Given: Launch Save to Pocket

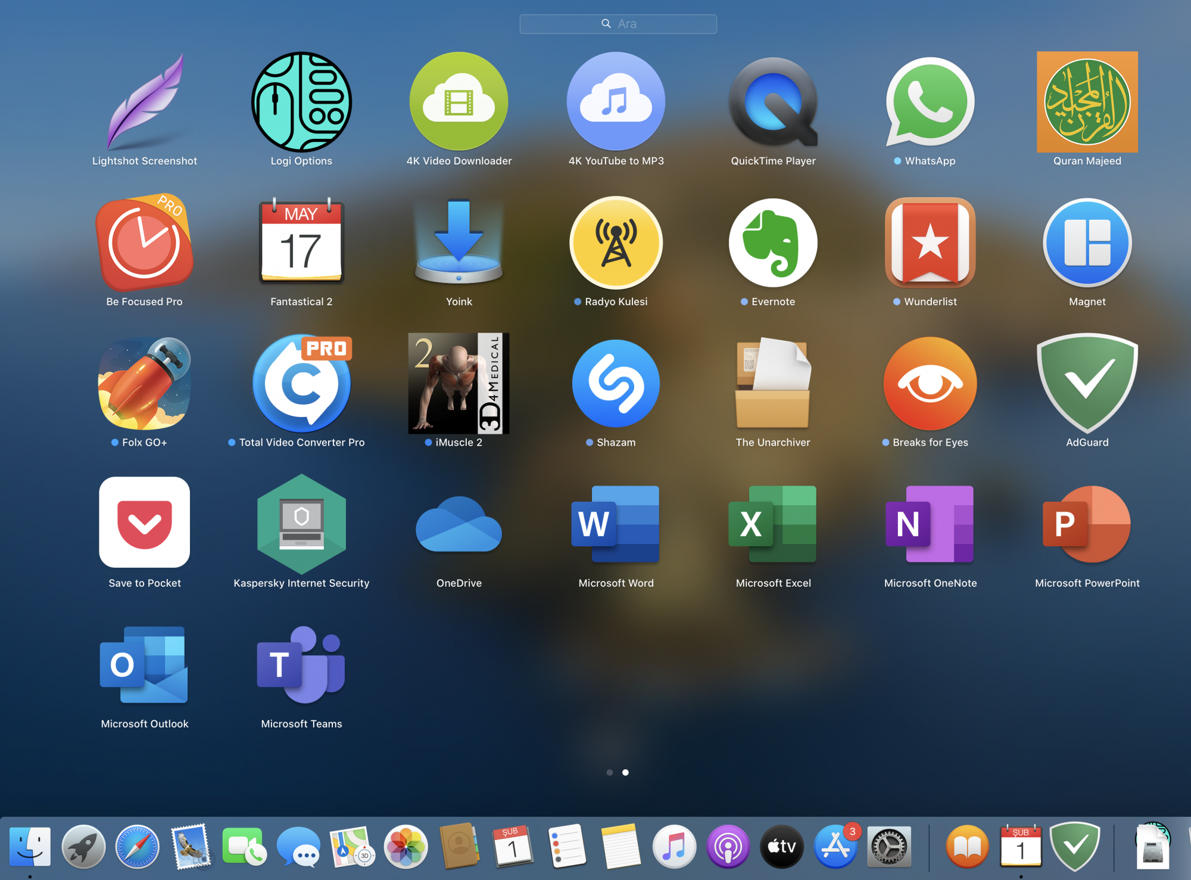Looking at the screenshot, I should [145, 522].
